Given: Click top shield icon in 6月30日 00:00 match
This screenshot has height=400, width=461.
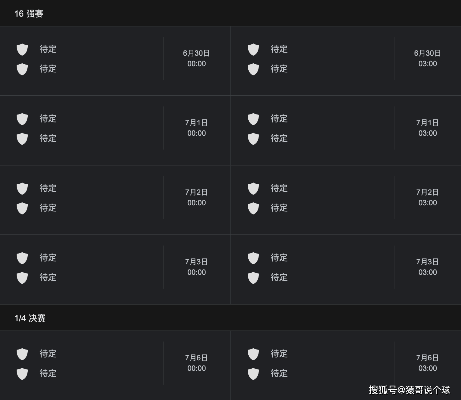Looking at the screenshot, I should click(x=22, y=49).
